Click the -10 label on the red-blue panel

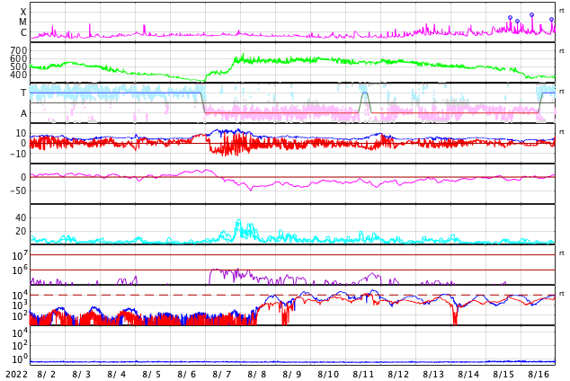point(18,154)
